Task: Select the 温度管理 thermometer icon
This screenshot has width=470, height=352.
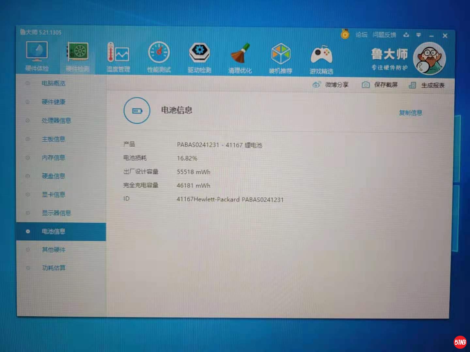Action: click(118, 54)
